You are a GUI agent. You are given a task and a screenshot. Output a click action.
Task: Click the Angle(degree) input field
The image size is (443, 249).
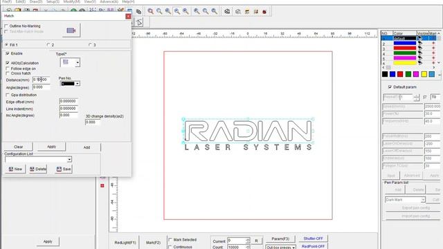[42, 87]
